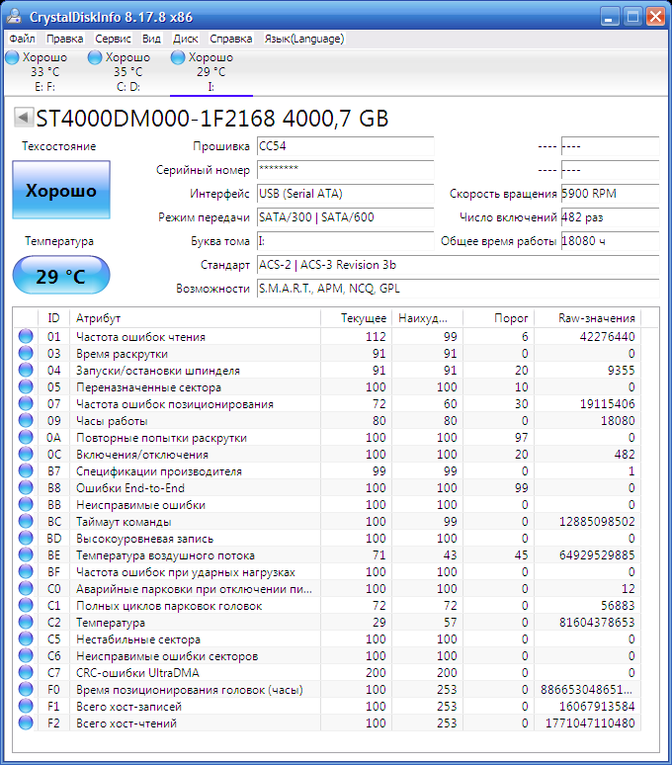The width and height of the screenshot is (672, 765).
Task: Select row Высокоуровневая запись
Action: pyautogui.click(x=328, y=538)
